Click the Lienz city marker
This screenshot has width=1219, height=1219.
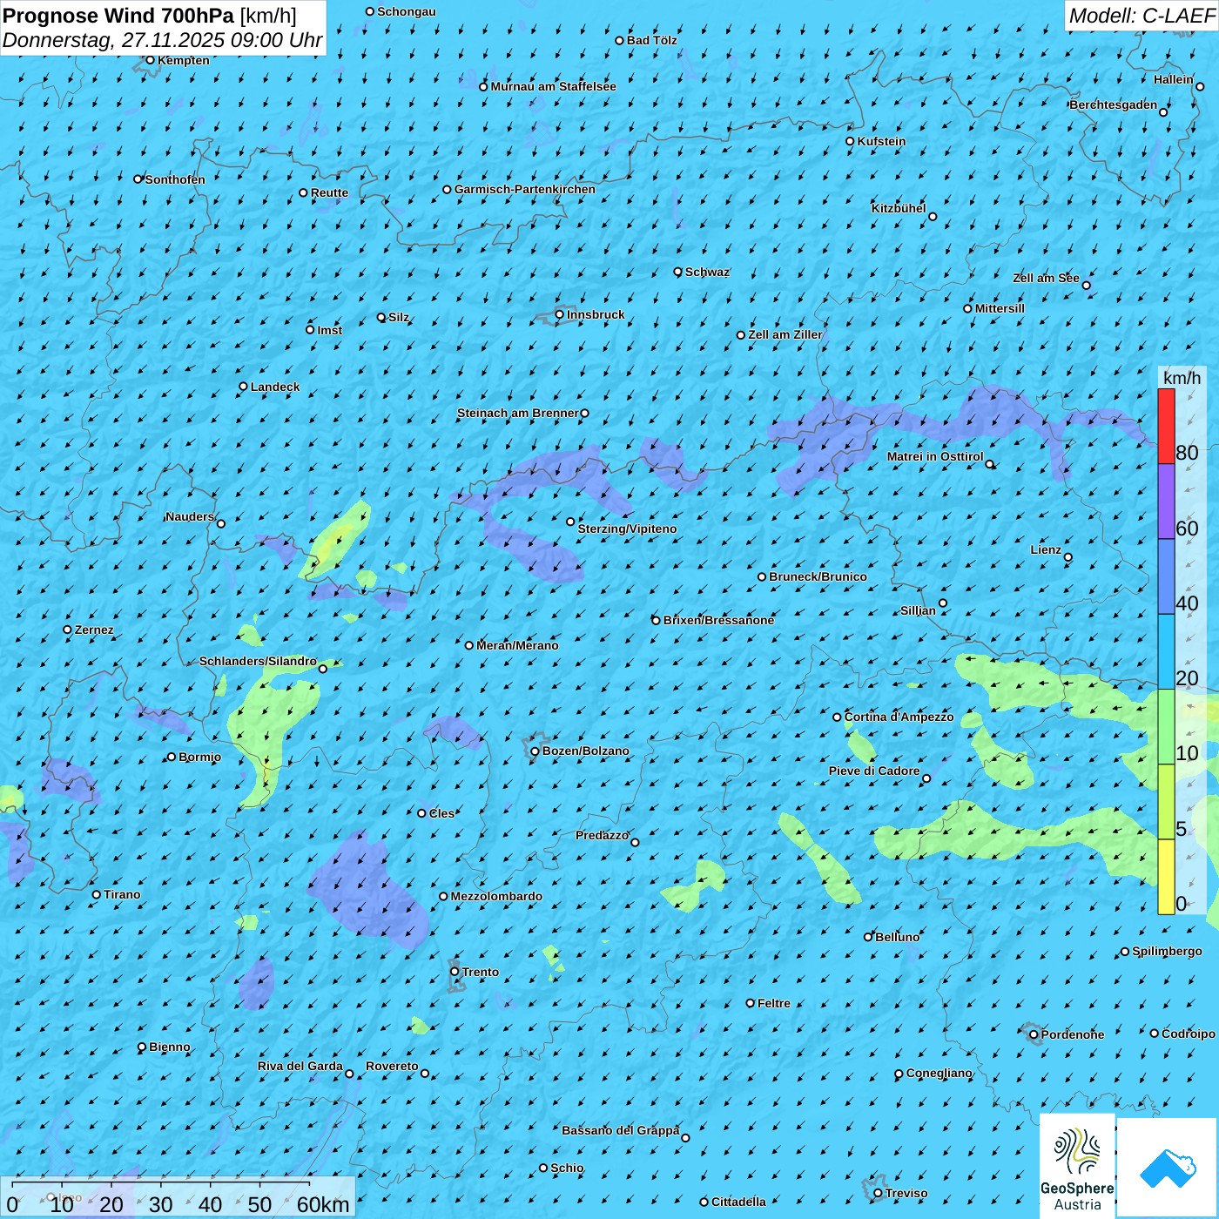click(x=1068, y=557)
